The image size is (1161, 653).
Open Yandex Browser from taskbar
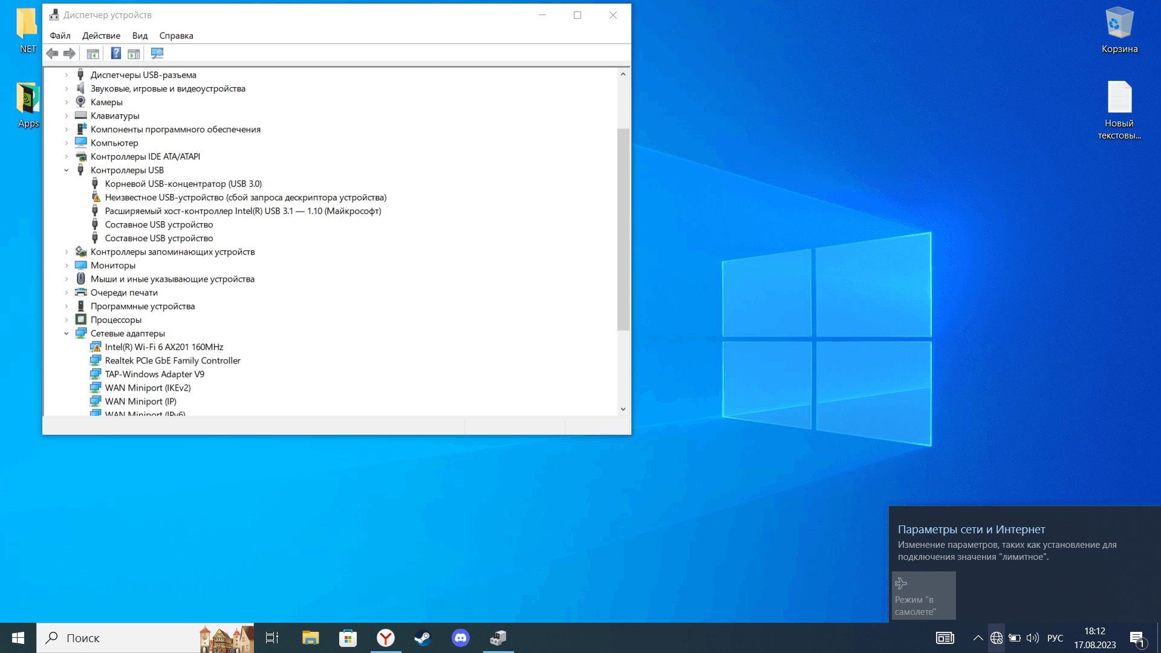[x=386, y=638]
